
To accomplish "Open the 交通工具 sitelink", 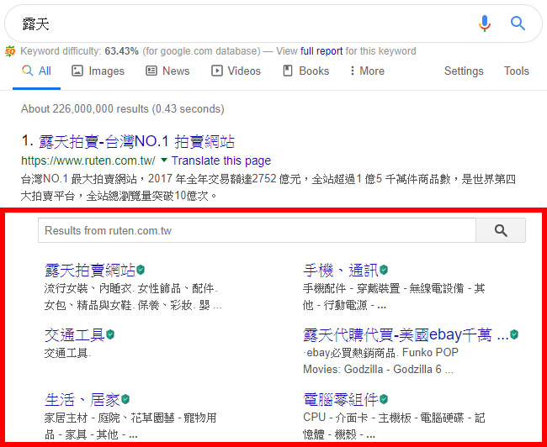I will point(75,334).
